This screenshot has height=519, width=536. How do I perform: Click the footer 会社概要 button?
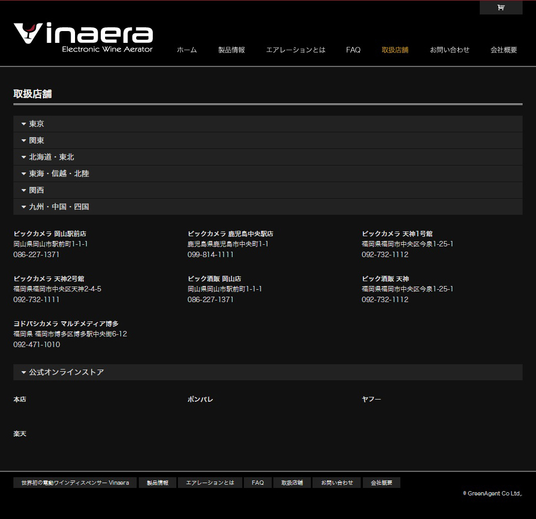pyautogui.click(x=382, y=483)
